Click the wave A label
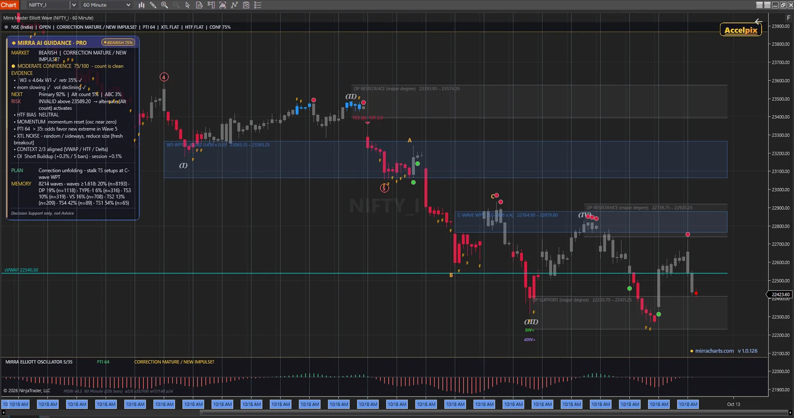The image size is (794, 418). pyautogui.click(x=410, y=140)
